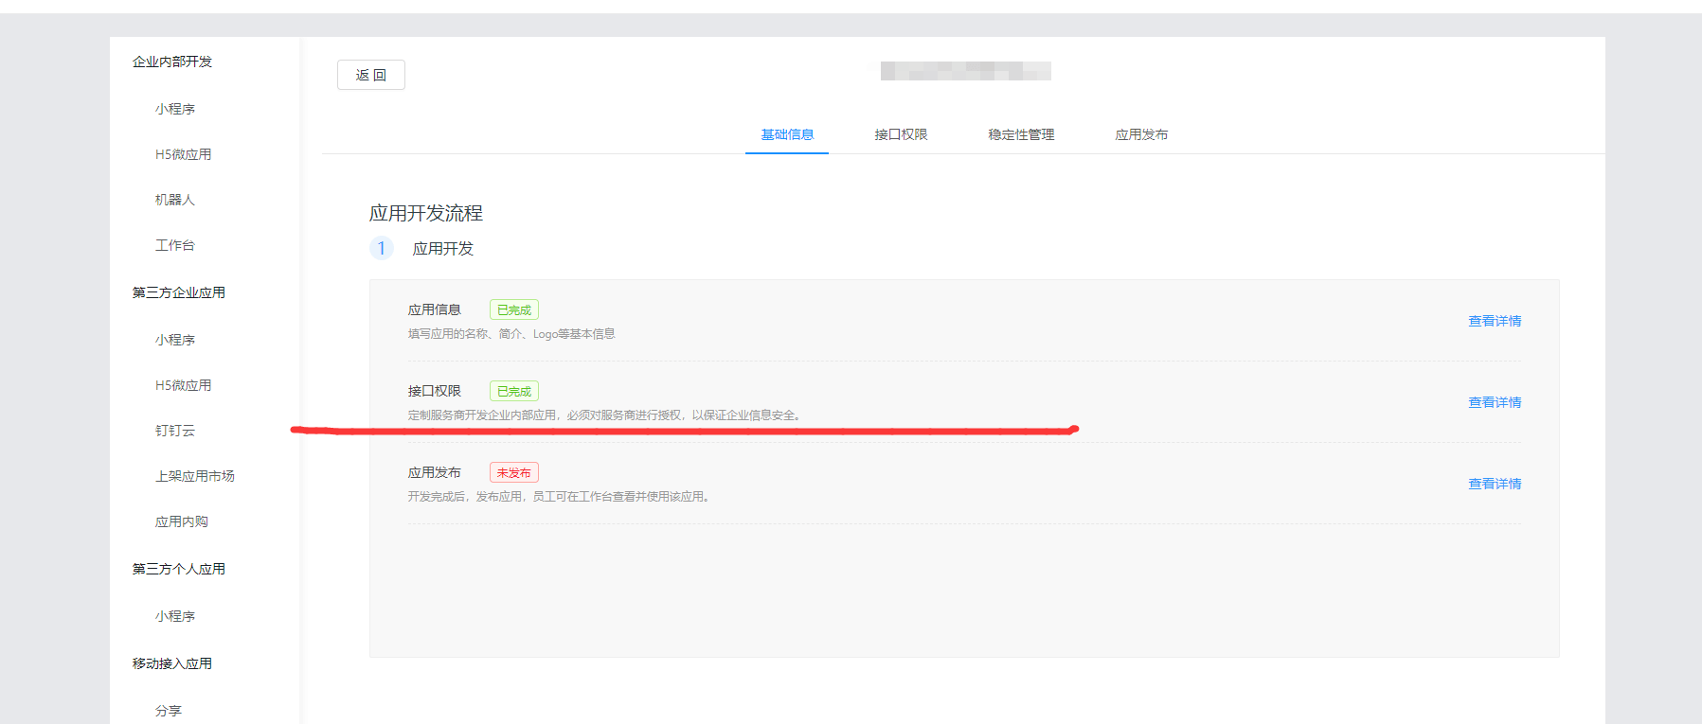The width and height of the screenshot is (1702, 724).
Task: Open 小程序 under 企业内部开发
Action: tap(175, 109)
